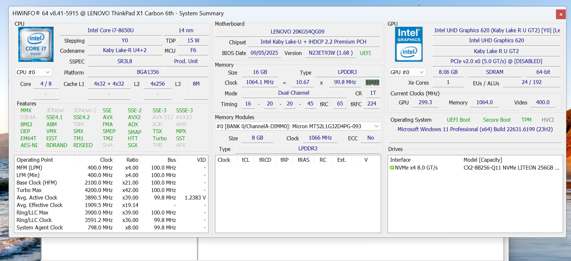571x261 pixels.
Task: Expand the memory module selector showing Micron MT52L1G32D4PG-093
Action: [x=298, y=126]
